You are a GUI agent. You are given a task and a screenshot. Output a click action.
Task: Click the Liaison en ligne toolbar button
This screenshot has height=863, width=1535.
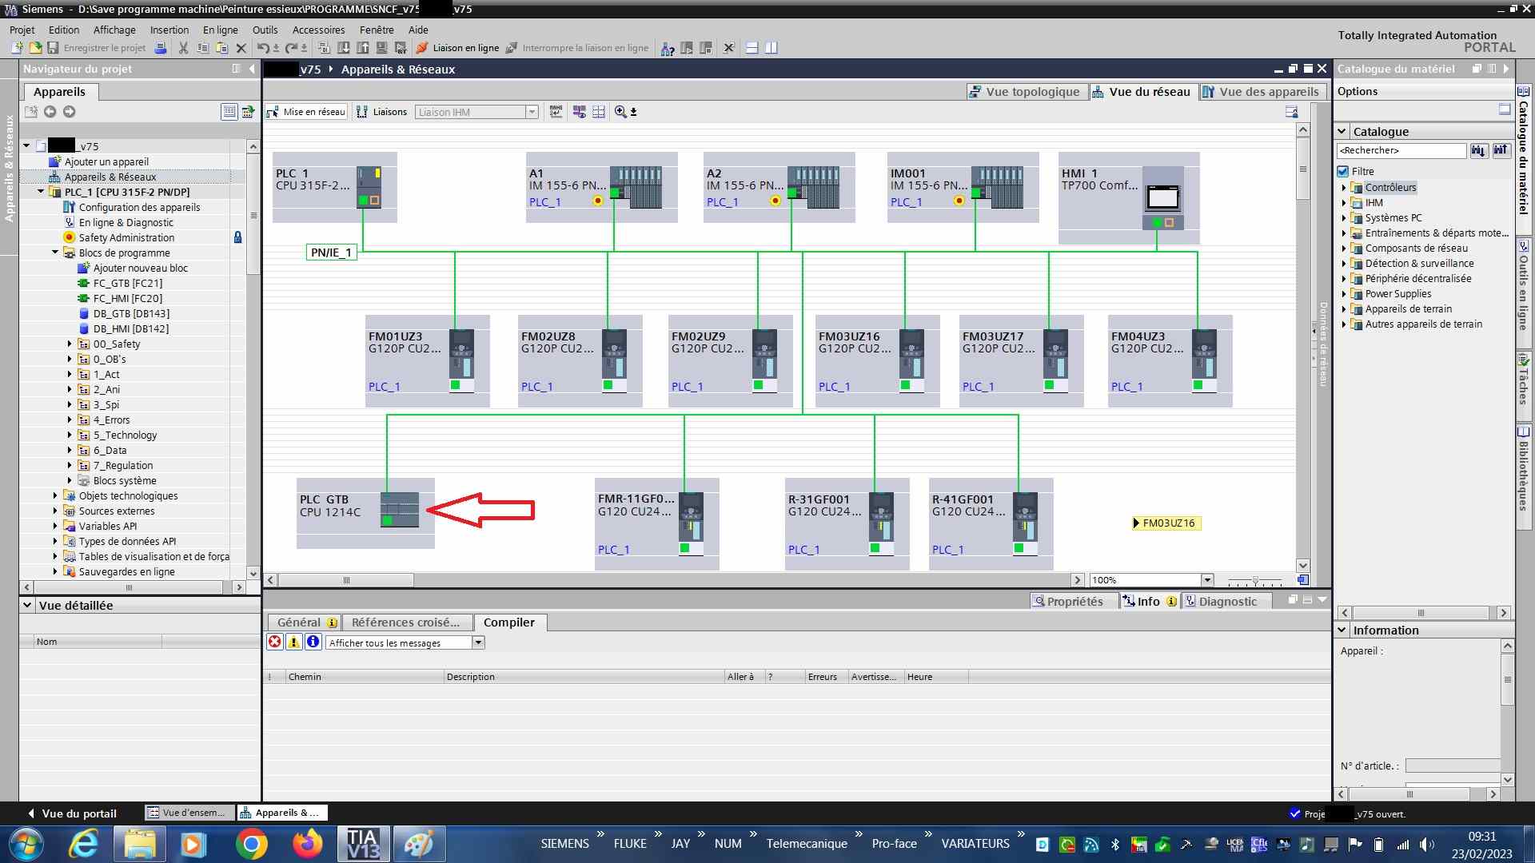(x=458, y=48)
